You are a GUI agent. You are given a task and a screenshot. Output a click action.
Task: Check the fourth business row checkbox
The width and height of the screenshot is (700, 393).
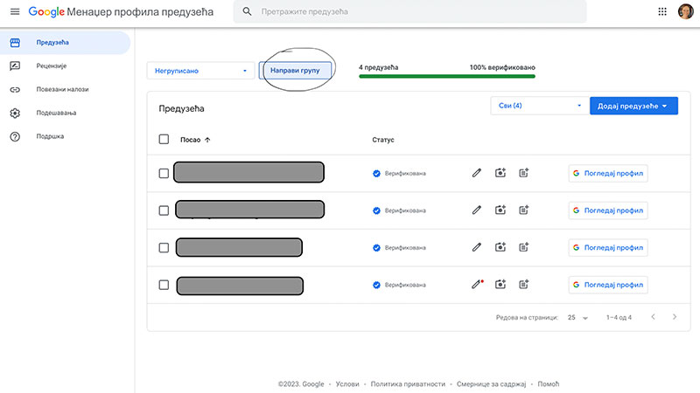point(164,285)
